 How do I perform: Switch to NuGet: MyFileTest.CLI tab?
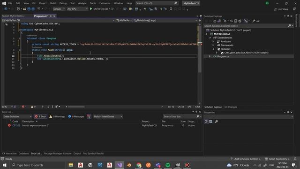(x=14, y=16)
